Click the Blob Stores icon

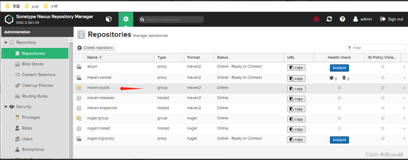tap(18, 64)
